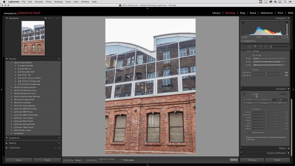Select the Red Eye Correction tool icon

pos(255,47)
